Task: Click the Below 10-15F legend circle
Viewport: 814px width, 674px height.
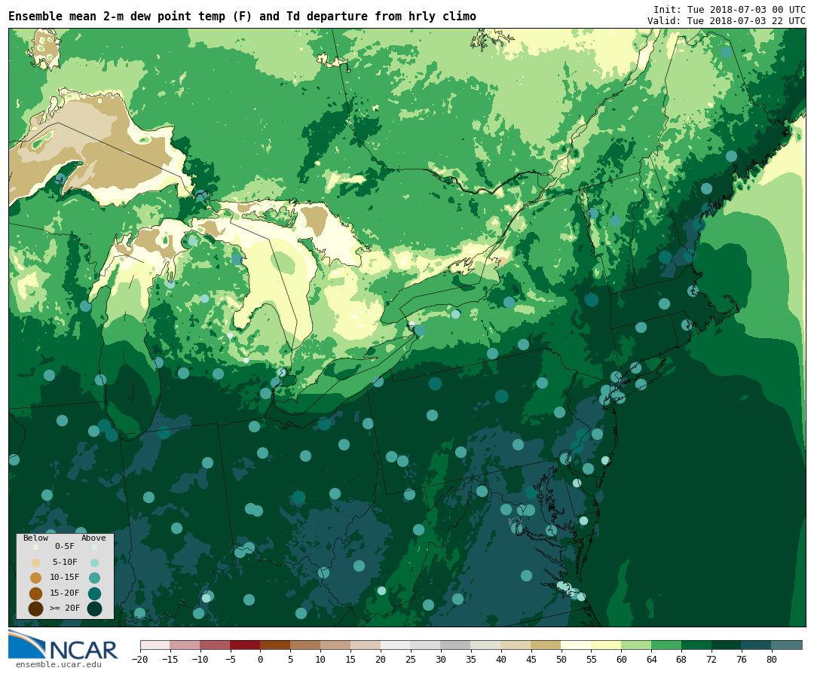Action: pos(36,578)
